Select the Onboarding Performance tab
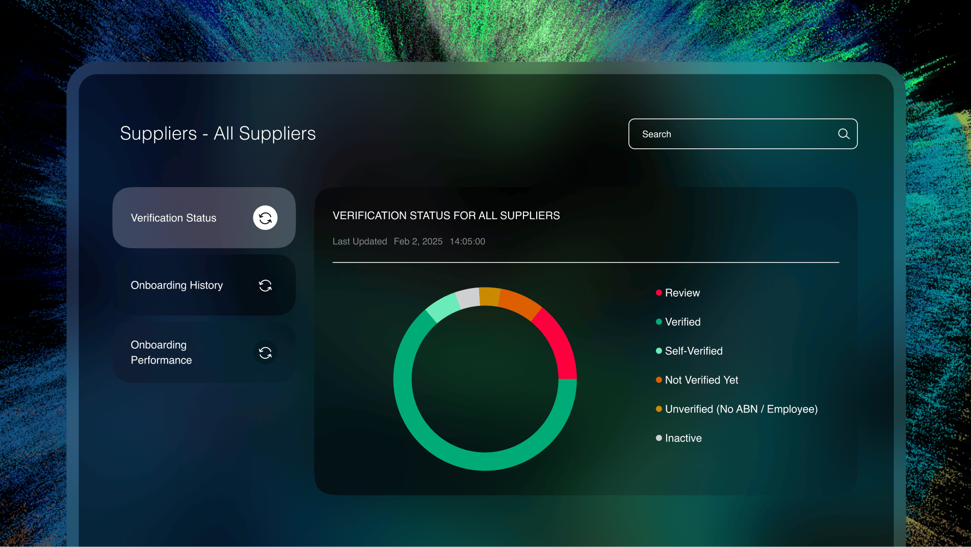Image resolution: width=971 pixels, height=547 pixels. 162,353
